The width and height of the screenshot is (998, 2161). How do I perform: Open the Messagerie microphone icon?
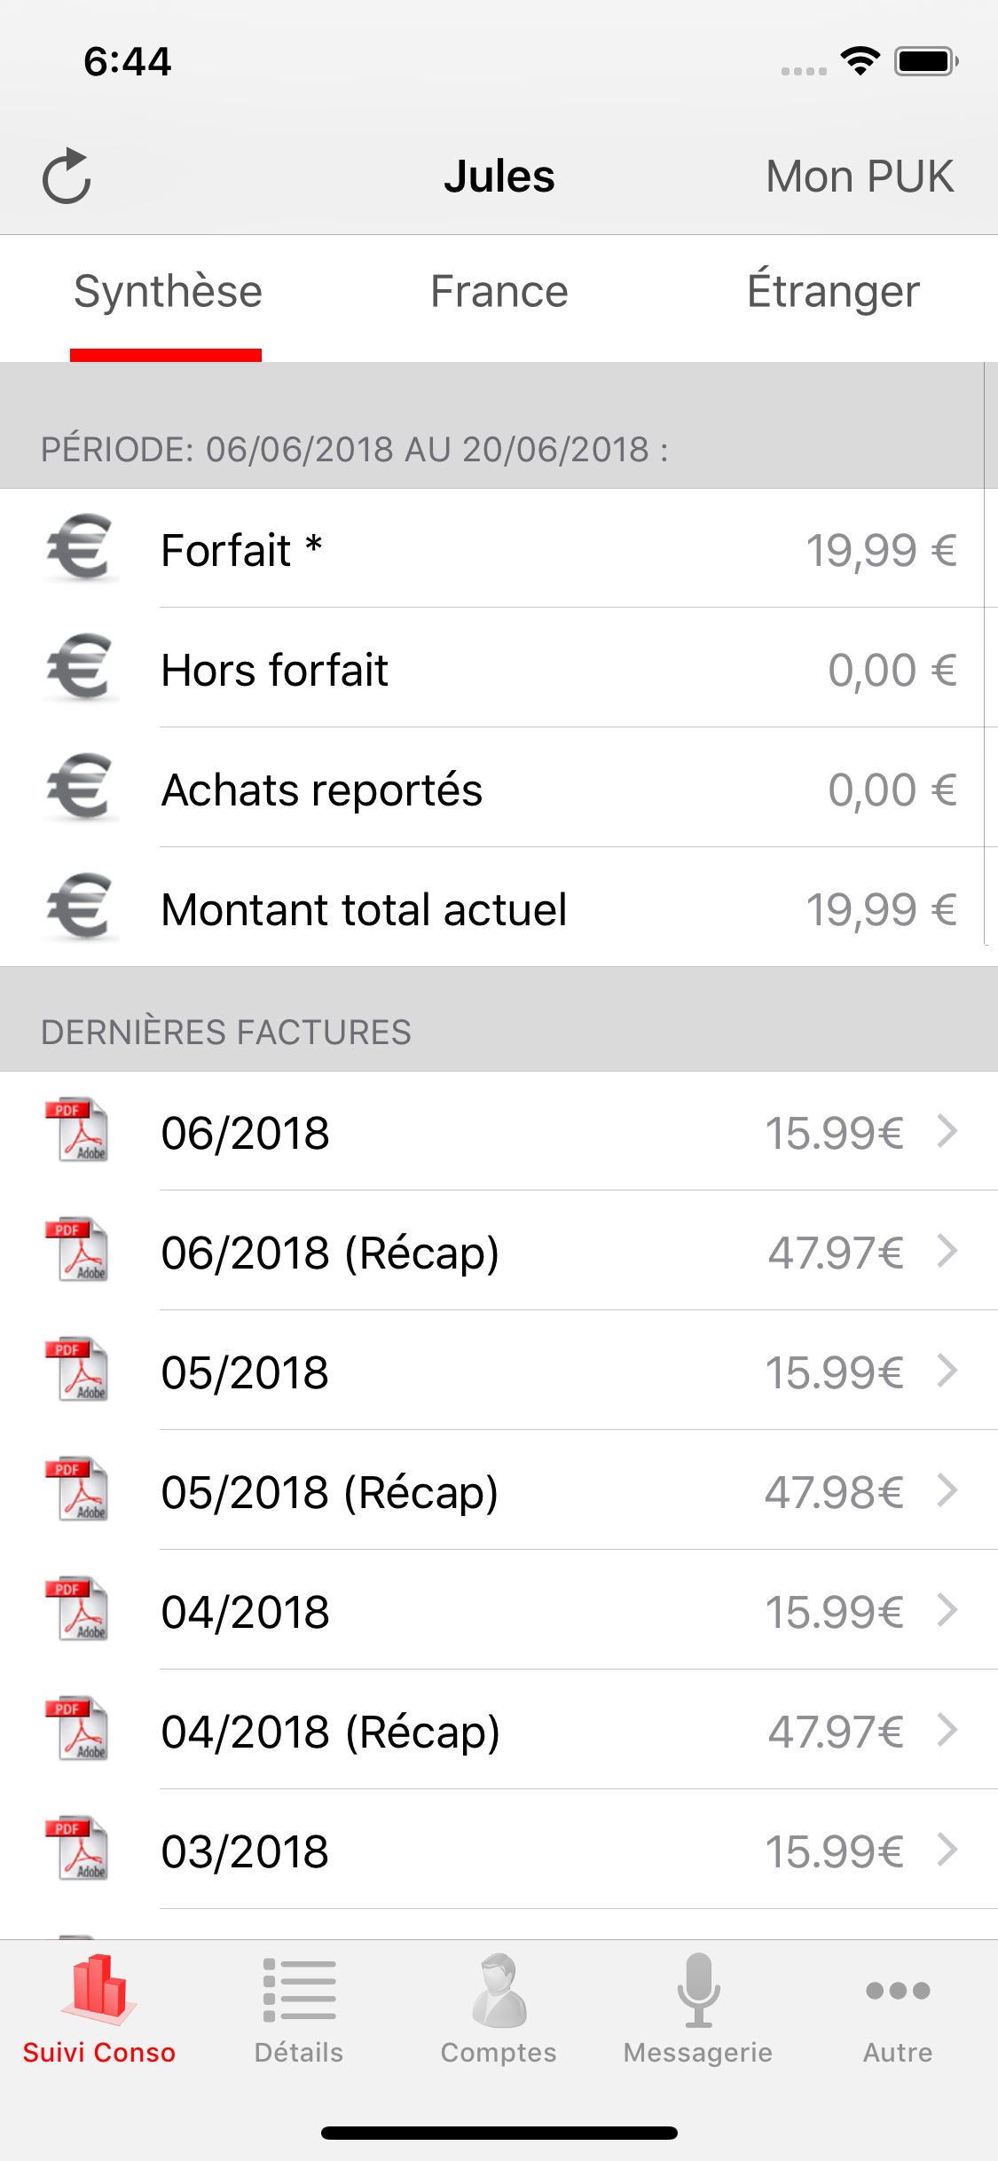(698, 1992)
